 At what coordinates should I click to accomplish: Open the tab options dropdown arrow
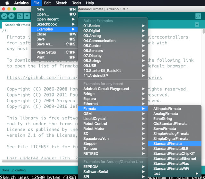[x=197, y=24]
